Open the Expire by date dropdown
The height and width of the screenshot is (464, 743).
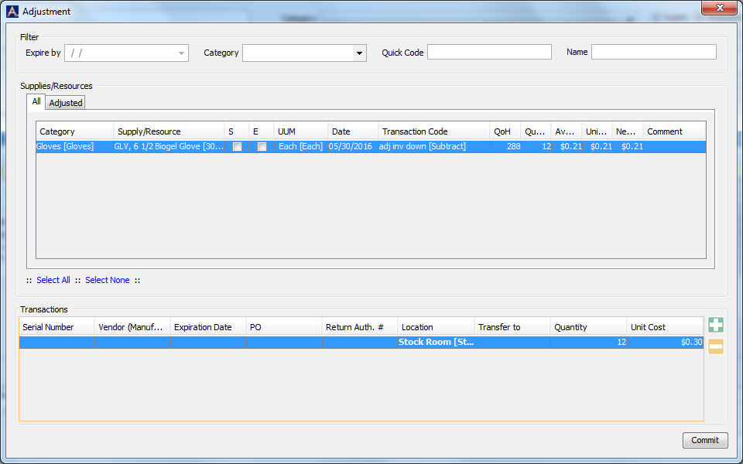(x=182, y=53)
